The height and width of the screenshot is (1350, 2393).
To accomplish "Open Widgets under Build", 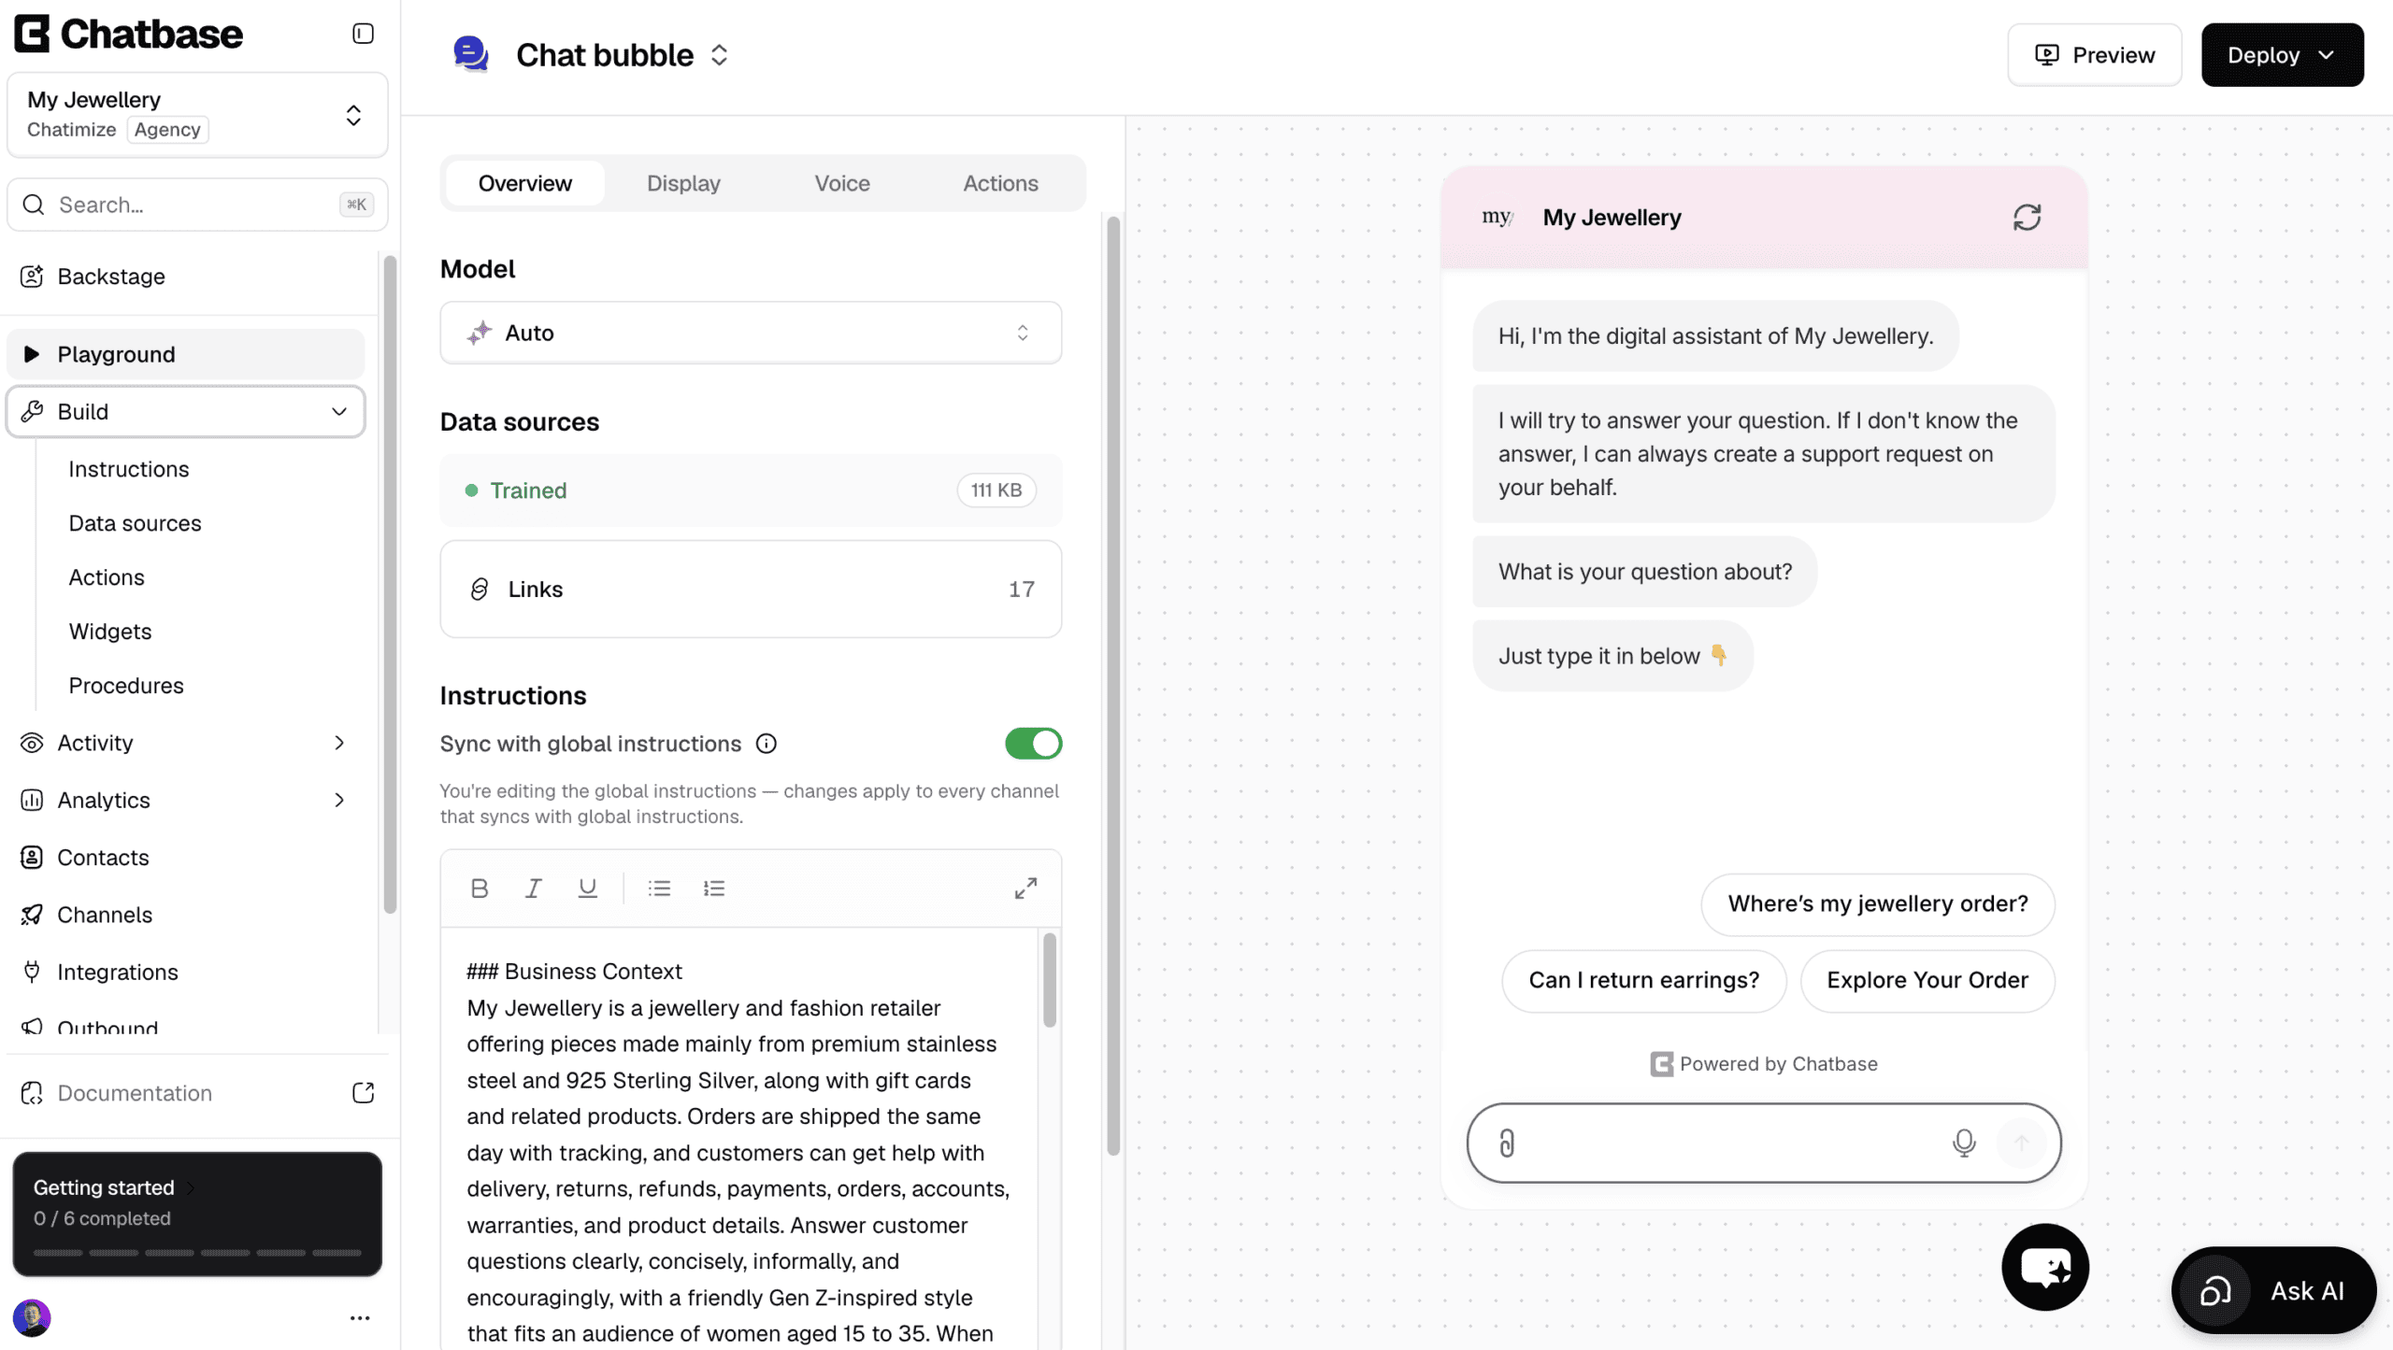I will point(110,632).
